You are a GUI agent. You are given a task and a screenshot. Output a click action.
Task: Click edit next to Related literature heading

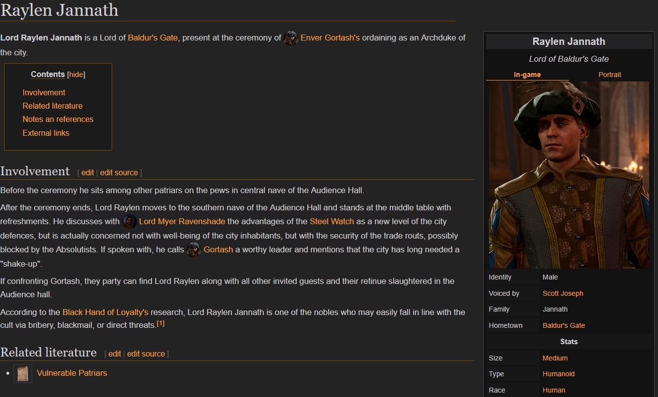point(115,354)
